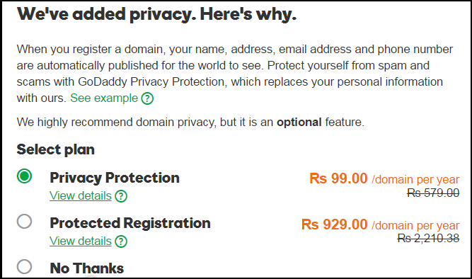Click help icon next to Privacy Protection details
Viewport: 472px width, 279px height.
pos(121,196)
